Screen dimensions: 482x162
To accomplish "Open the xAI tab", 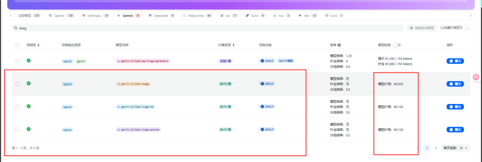I will coord(229,15).
